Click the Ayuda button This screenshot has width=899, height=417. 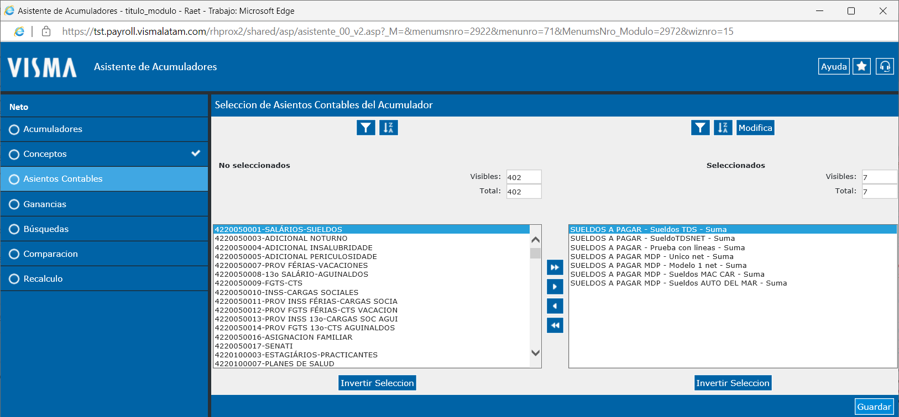(x=834, y=66)
